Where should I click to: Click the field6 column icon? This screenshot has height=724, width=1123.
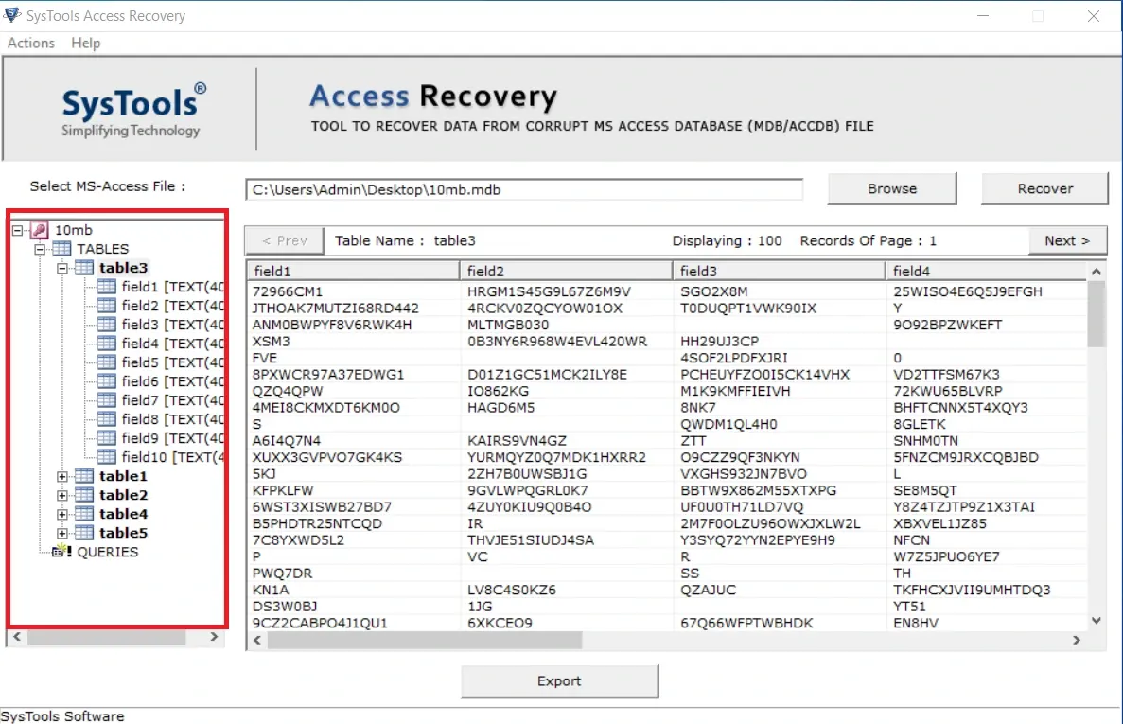tap(107, 381)
